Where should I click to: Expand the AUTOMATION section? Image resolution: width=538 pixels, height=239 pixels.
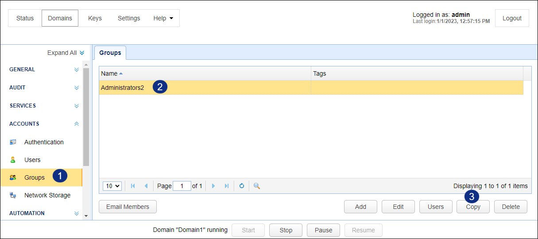pyautogui.click(x=77, y=213)
